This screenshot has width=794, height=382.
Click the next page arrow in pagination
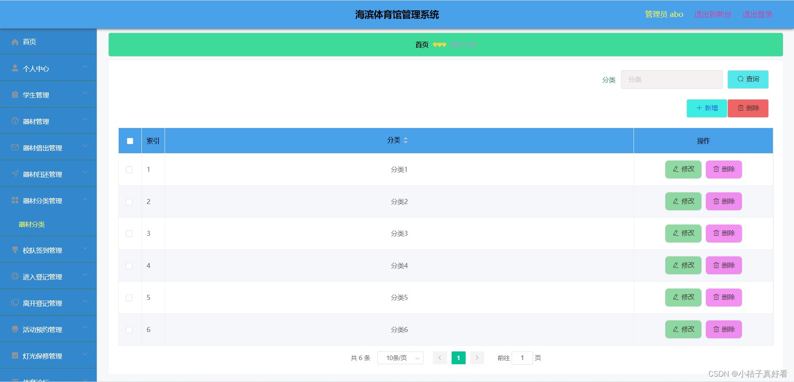pos(477,358)
